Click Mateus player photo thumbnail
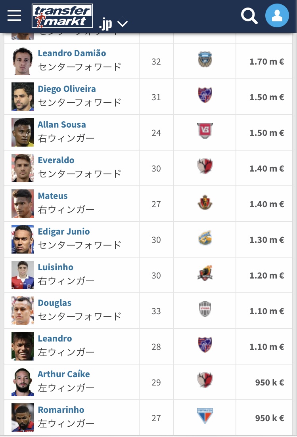Image resolution: width=297 pixels, height=437 pixels. point(23,204)
